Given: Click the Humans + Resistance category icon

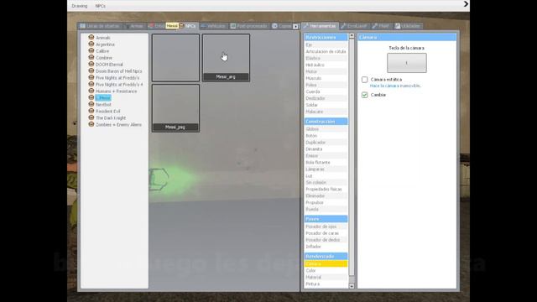Looking at the screenshot, I should tap(91, 91).
